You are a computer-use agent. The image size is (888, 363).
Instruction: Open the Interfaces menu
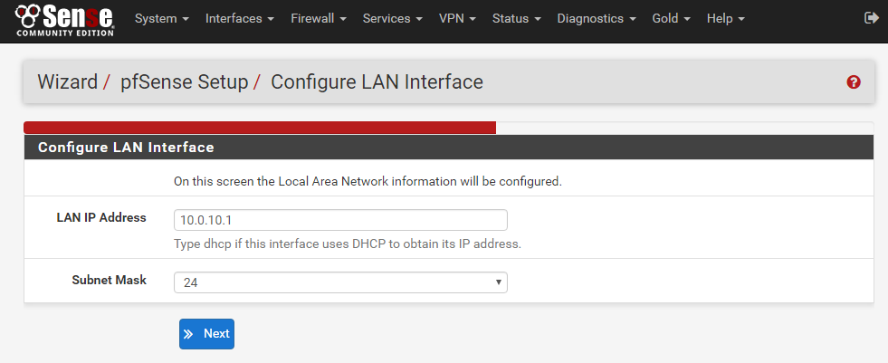(x=240, y=19)
